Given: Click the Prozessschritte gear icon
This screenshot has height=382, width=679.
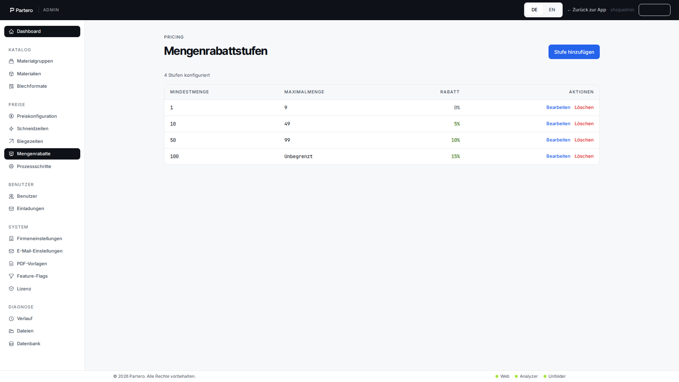Looking at the screenshot, I should 11,167.
